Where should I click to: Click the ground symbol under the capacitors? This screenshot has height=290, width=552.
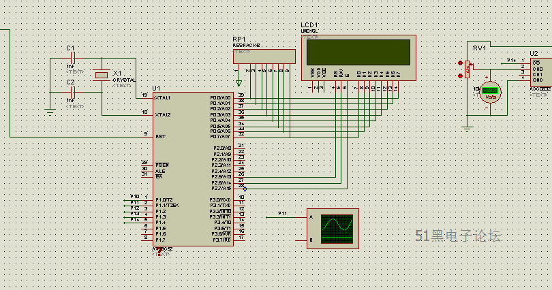coord(50,110)
